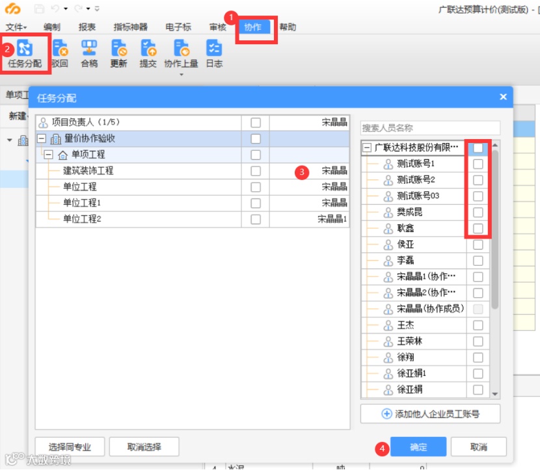The image size is (540, 470).
Task: Open the 日志 log icon
Action: (214, 48)
